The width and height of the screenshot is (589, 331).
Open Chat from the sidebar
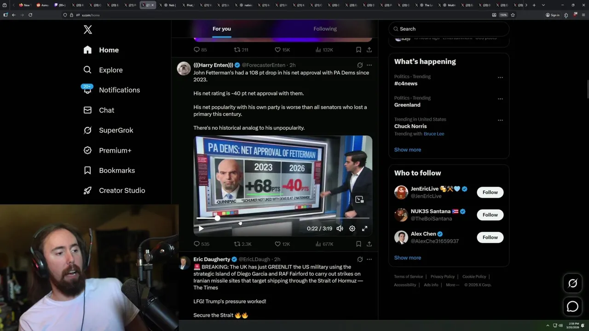98,110
